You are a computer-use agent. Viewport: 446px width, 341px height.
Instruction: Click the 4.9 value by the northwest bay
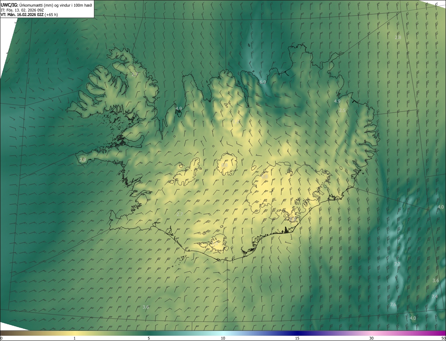179,108
